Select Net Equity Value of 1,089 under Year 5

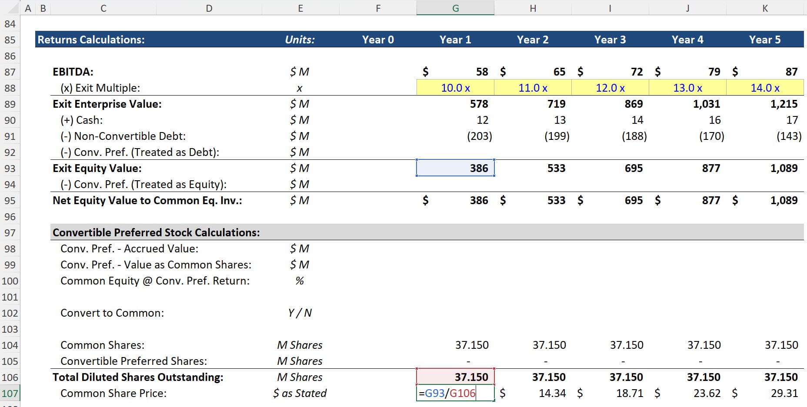click(x=764, y=200)
